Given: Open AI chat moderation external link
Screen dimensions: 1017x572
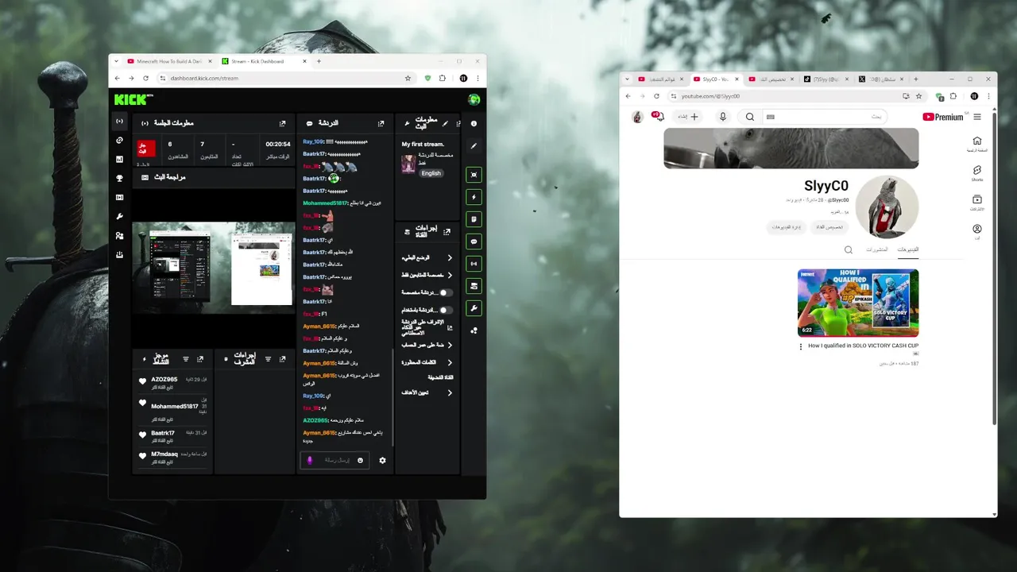Looking at the screenshot, I should click(x=450, y=327).
